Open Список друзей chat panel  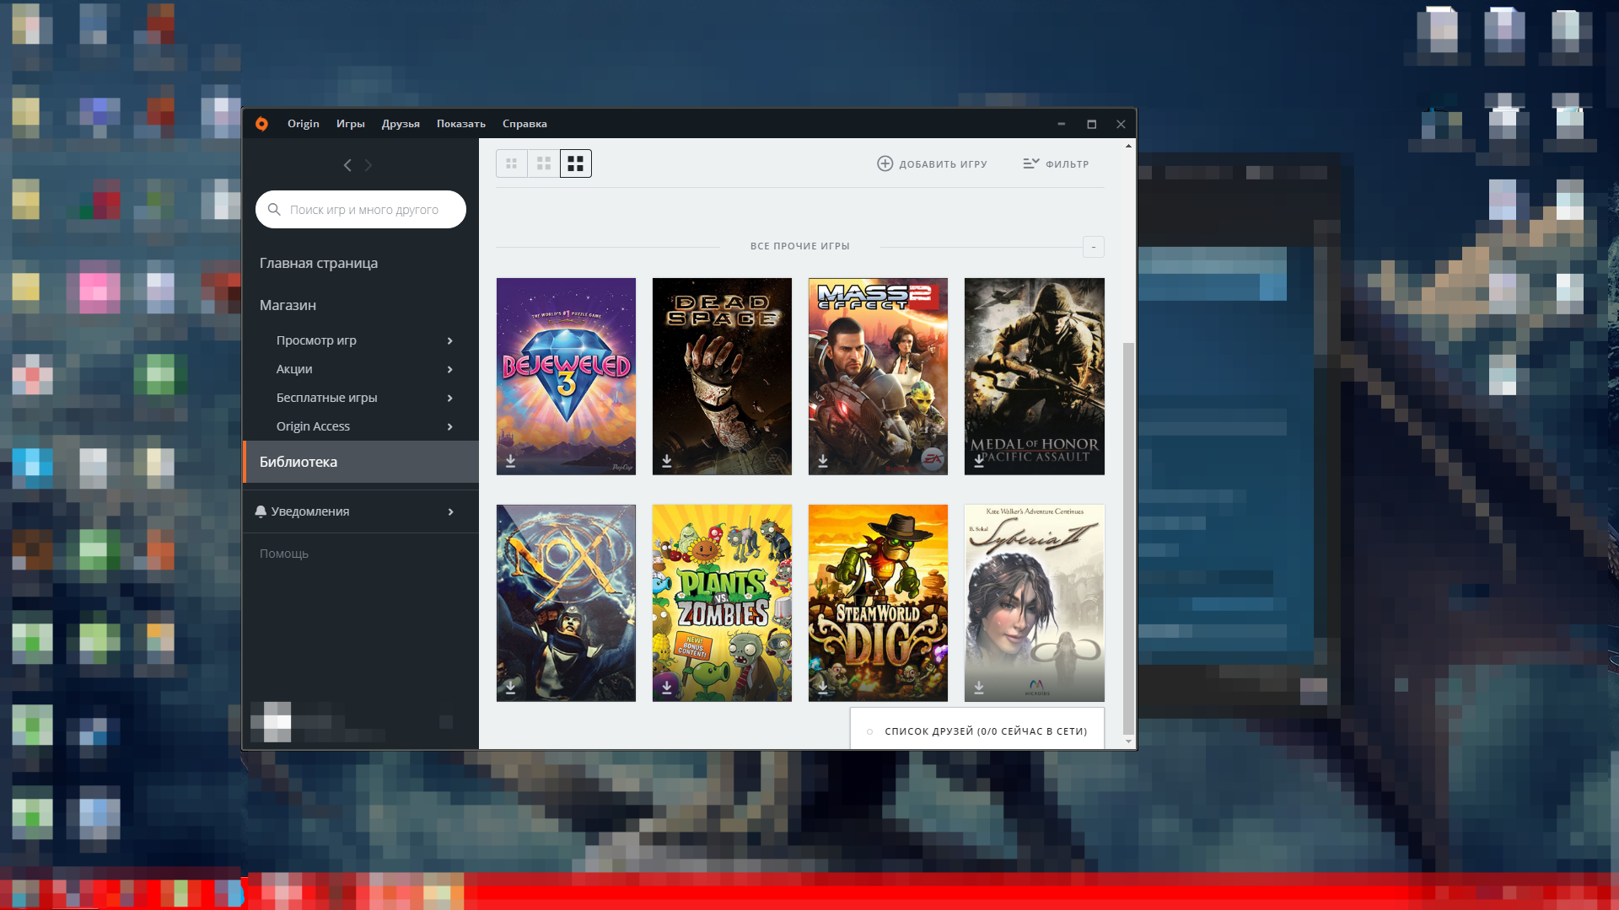pos(976,729)
